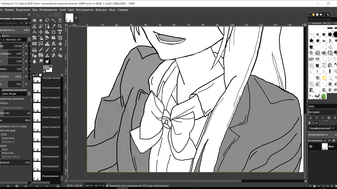The image size is (337, 189).
Task: Select the Dodge/Burn tool
Action: (47, 61)
